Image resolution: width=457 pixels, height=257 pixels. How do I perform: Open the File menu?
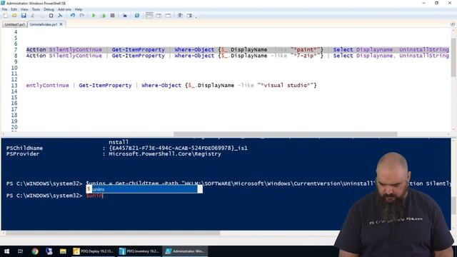pos(5,9)
